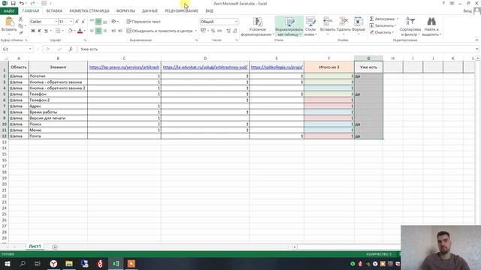Click Wrap Text (Перенести текст)
Screen dimensions: 481x270
(144, 22)
